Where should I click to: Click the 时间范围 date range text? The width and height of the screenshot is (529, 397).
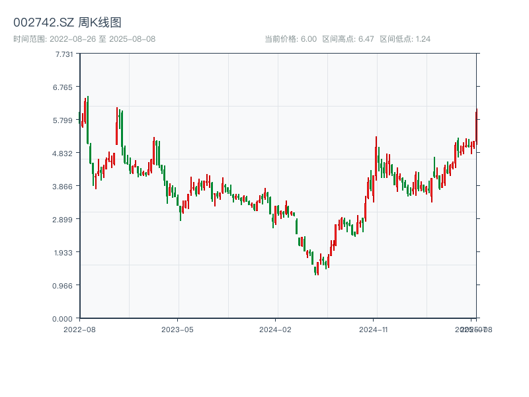85,39
